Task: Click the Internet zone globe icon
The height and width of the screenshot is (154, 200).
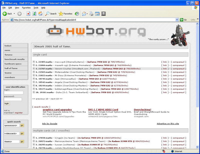Action: 172,151
